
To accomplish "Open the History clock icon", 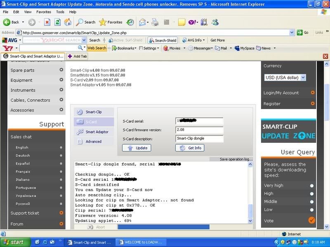I will [x=130, y=22].
